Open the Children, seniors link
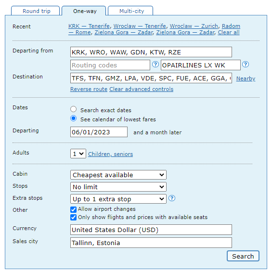 (x=111, y=154)
